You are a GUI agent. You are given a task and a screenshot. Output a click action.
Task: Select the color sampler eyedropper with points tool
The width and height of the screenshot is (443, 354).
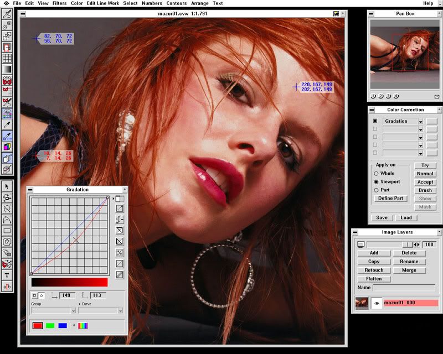coord(7,136)
